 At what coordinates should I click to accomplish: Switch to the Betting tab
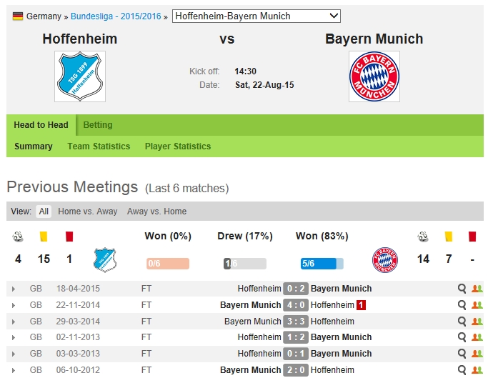tap(98, 125)
